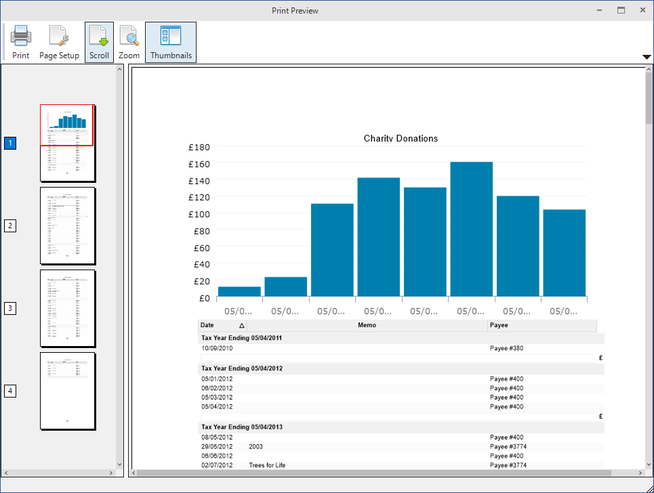Select the page 2 marker in the sidebar
654x493 pixels.
10,226
